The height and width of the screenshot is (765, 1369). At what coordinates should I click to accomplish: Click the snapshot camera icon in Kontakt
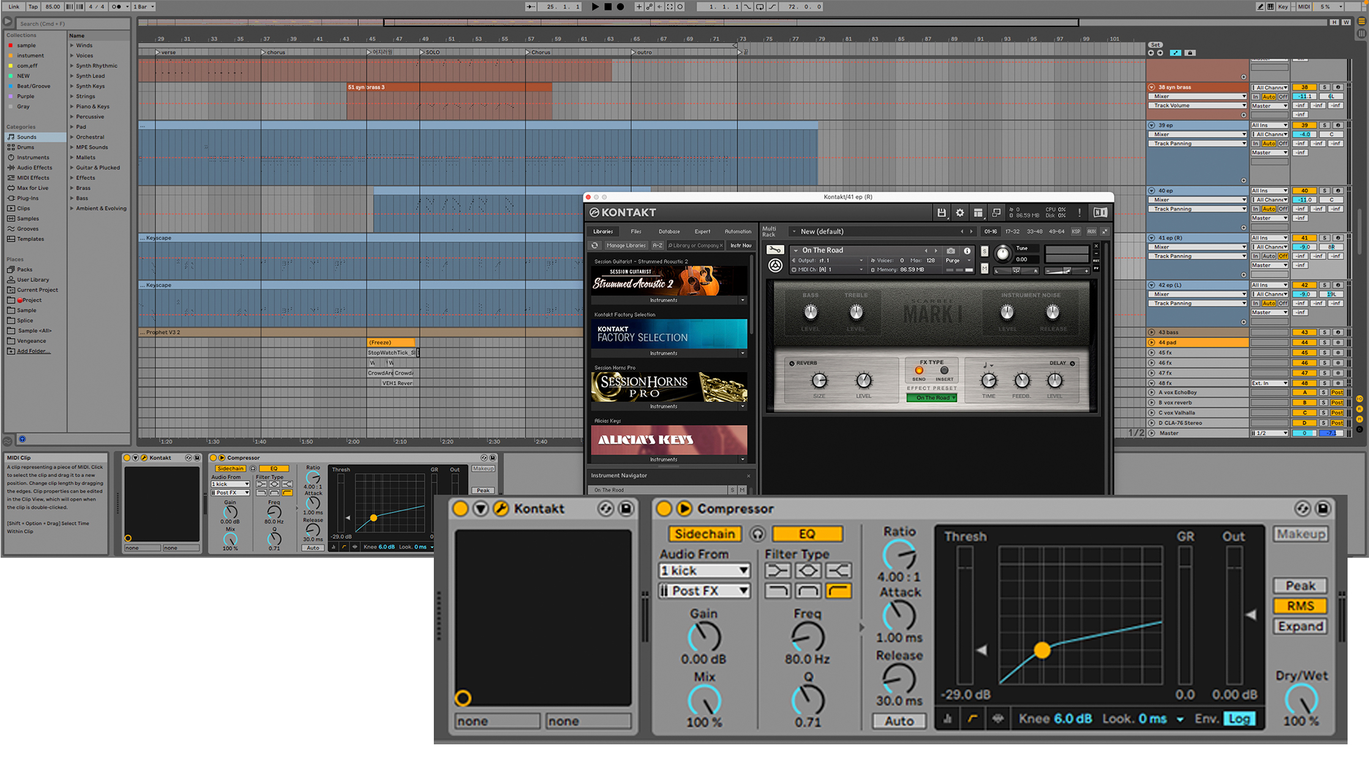point(950,251)
